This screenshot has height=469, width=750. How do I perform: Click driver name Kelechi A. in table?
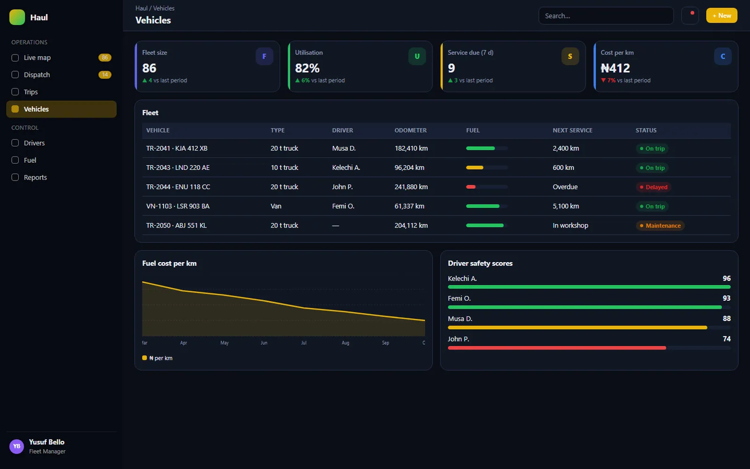tap(346, 167)
